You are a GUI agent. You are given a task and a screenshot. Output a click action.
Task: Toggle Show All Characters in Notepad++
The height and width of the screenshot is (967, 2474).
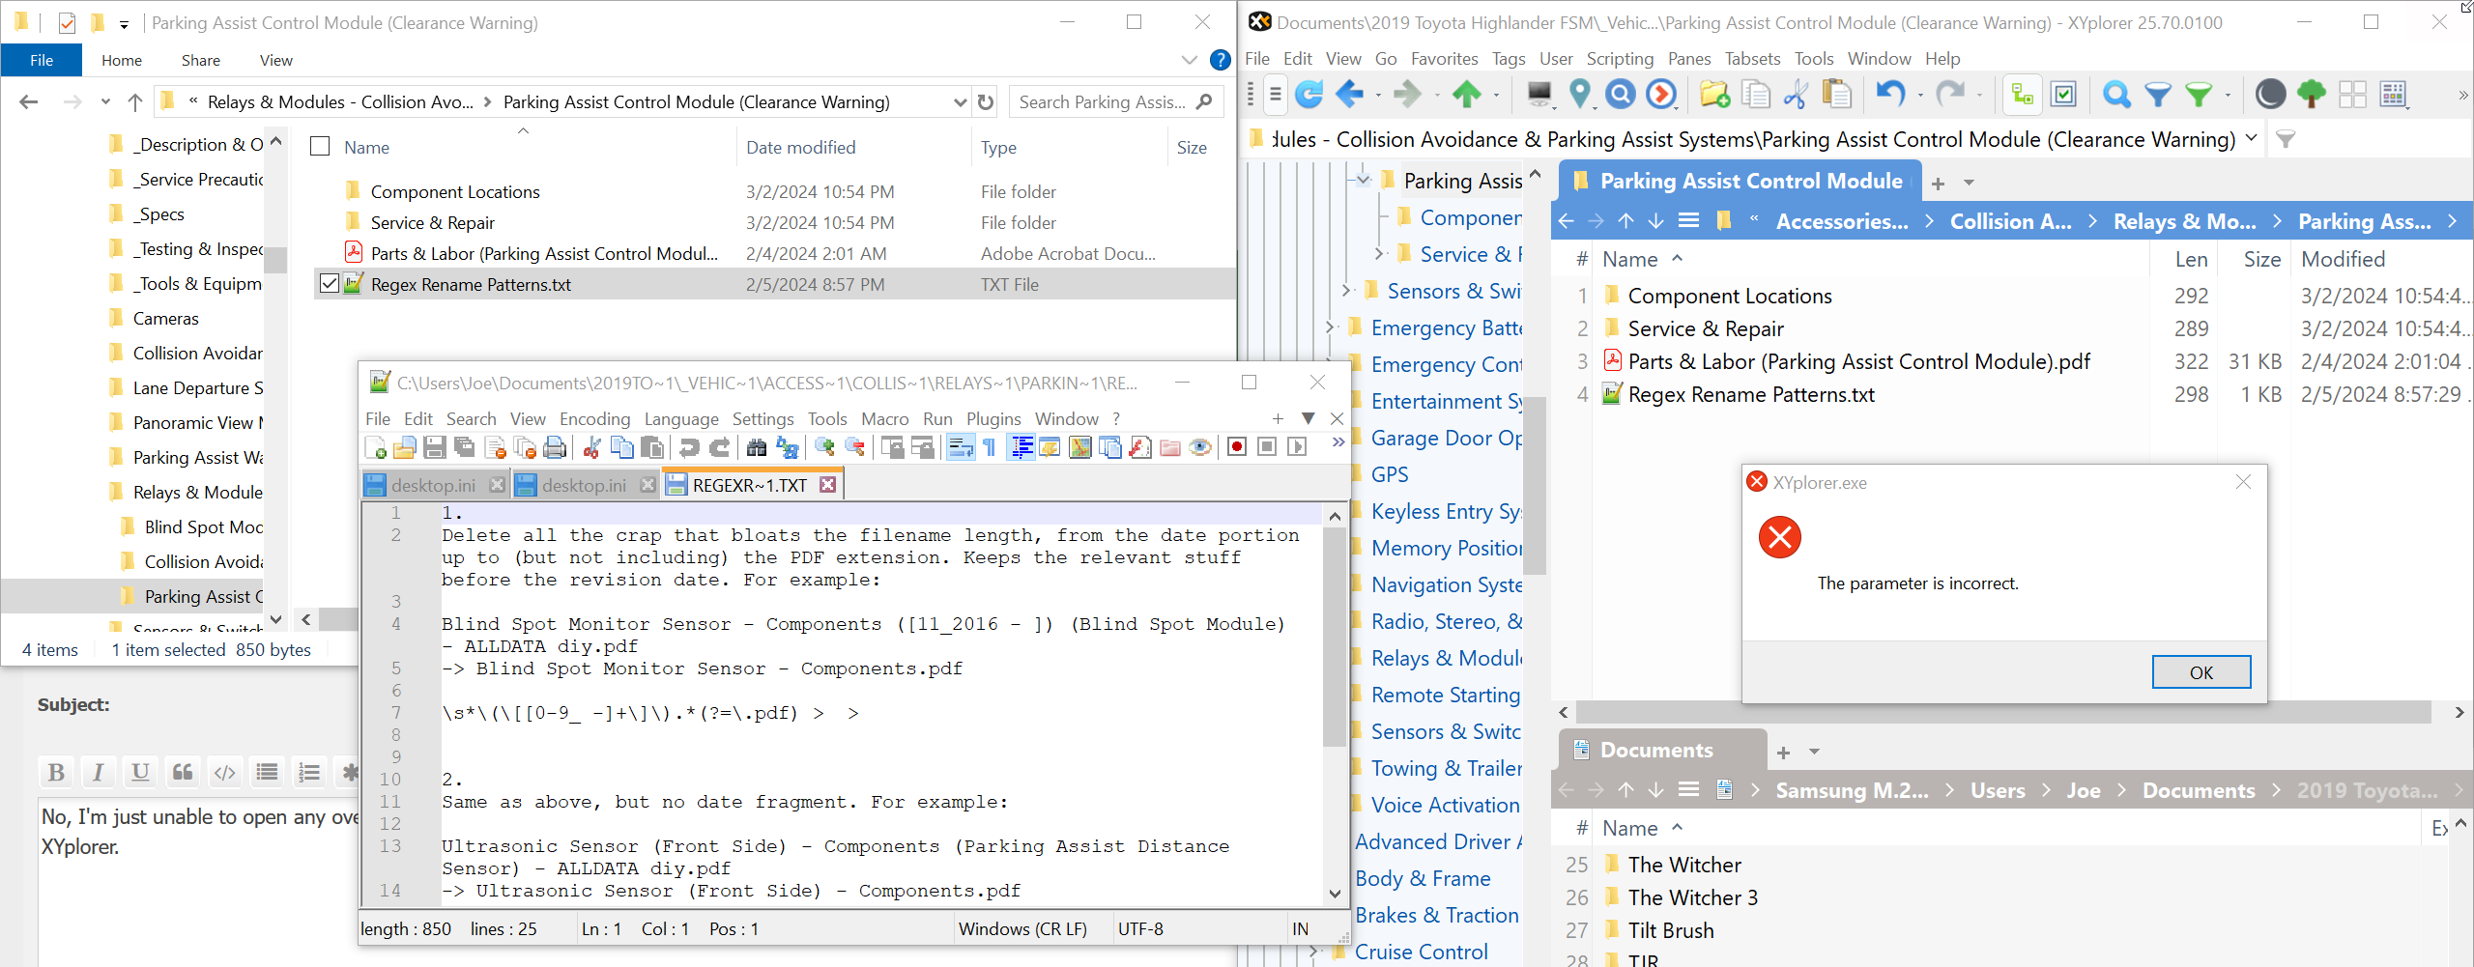(x=990, y=446)
